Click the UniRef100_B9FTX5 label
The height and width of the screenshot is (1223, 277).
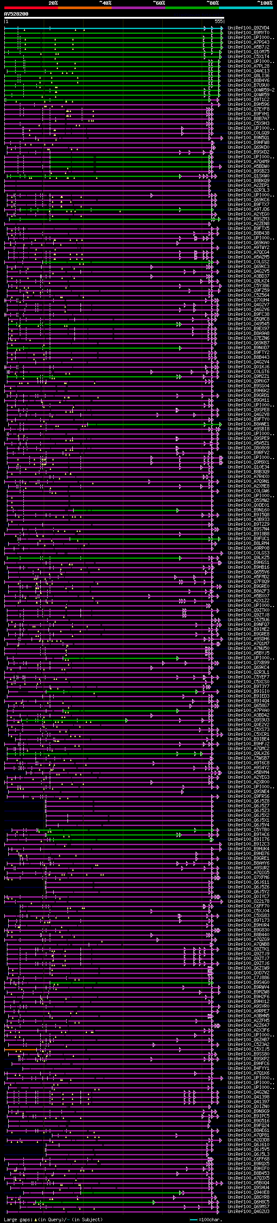click(248, 228)
